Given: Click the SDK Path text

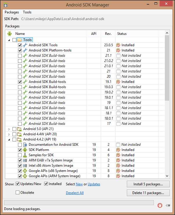Looking at the screenshot, I should coord(63,19).
